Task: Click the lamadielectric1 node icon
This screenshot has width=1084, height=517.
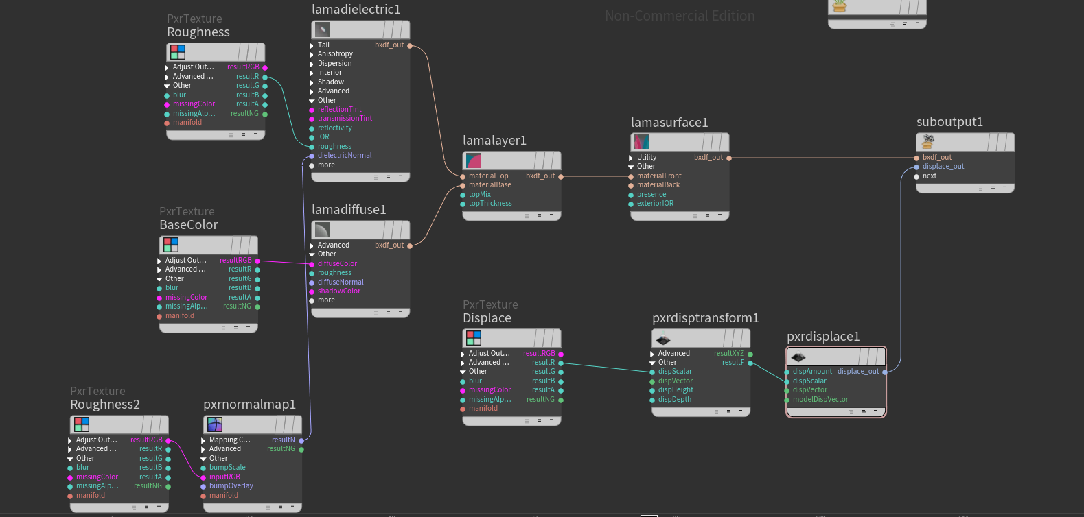Action: click(322, 29)
